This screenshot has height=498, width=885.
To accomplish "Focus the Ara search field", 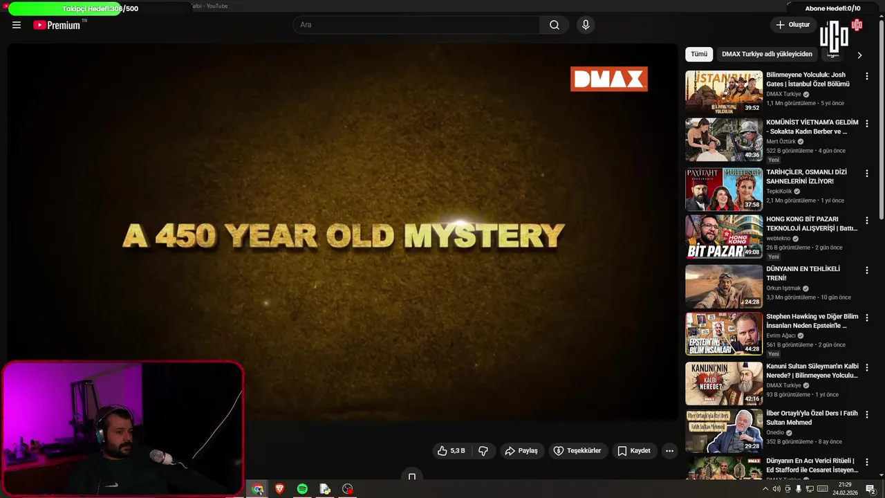I will tap(416, 25).
